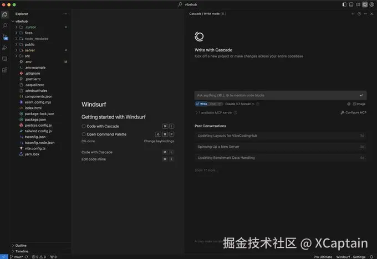The width and height of the screenshot is (377, 259).
Task: Toggle the primary sidebar layout icon
Action: [344, 4]
